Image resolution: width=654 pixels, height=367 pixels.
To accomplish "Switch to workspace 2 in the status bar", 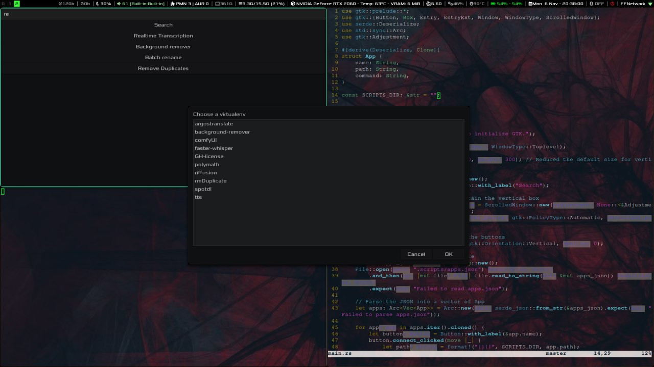I will [x=17, y=4].
